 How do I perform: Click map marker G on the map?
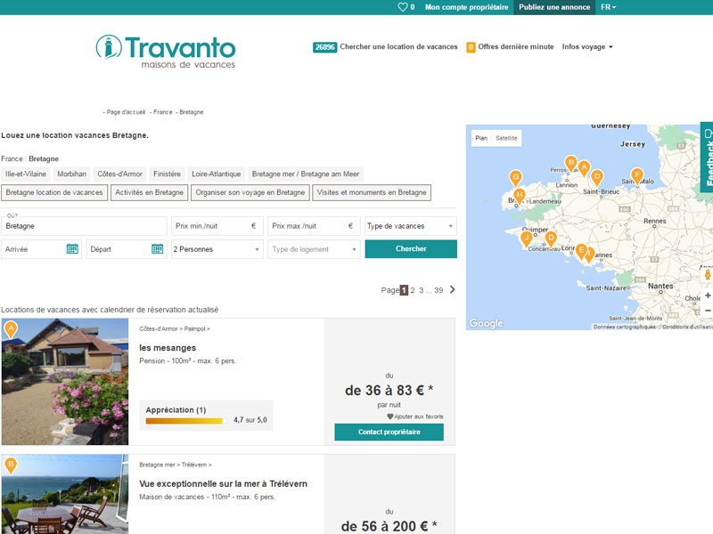click(516, 178)
